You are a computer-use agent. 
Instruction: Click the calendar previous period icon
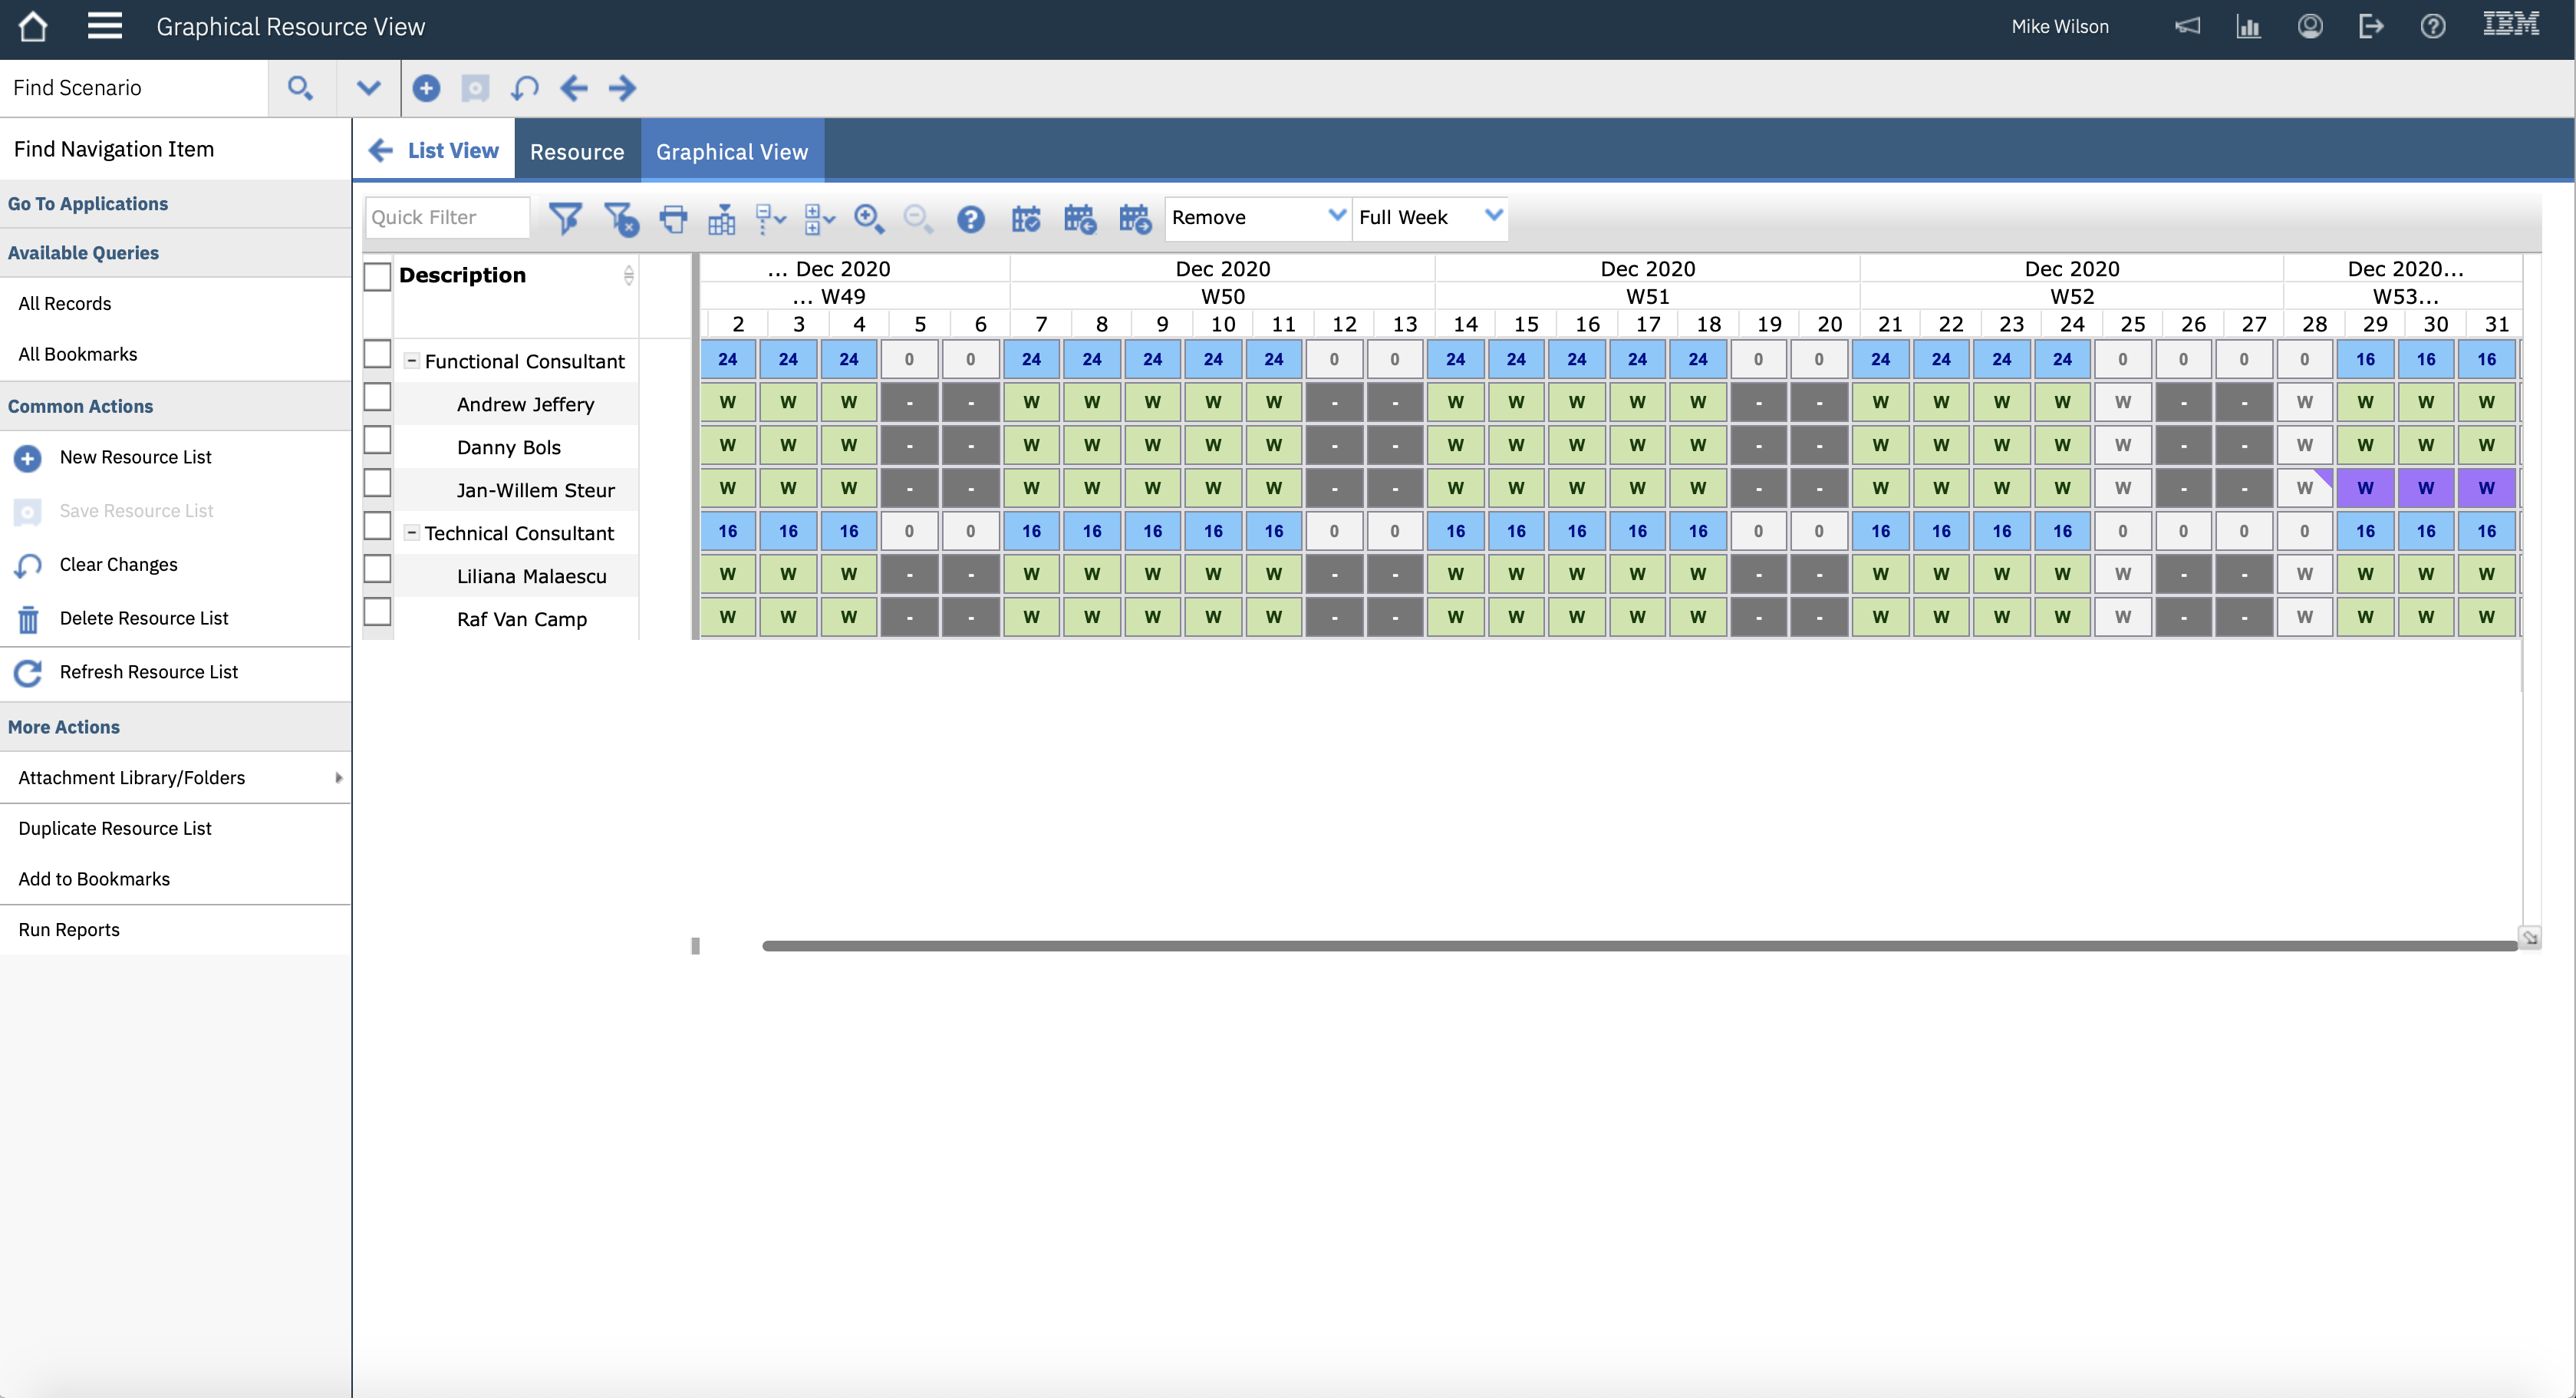click(x=1080, y=218)
